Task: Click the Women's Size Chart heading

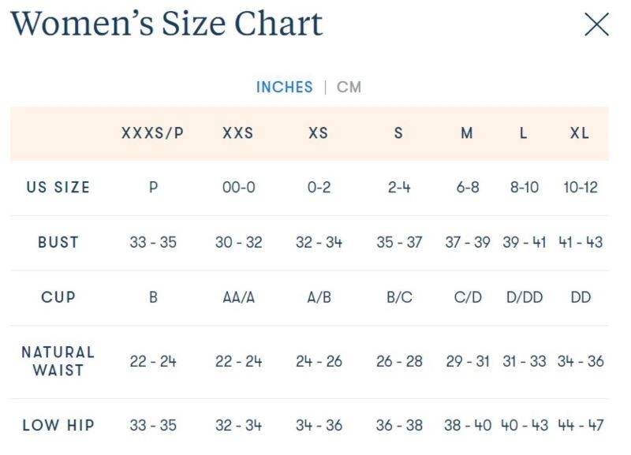Action: (x=166, y=24)
